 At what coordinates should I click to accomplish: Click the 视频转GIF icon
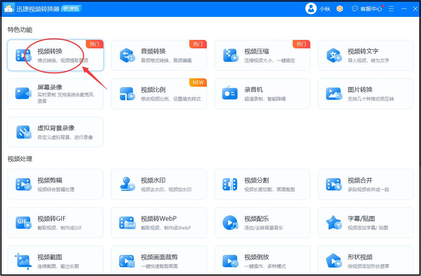click(24, 223)
